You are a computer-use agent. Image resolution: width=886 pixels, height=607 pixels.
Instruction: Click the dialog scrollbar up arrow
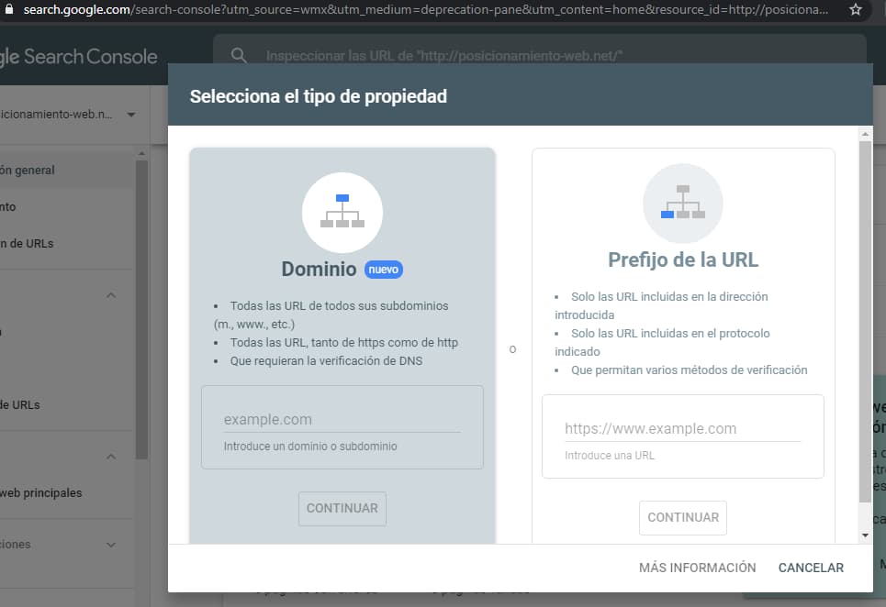(865, 134)
